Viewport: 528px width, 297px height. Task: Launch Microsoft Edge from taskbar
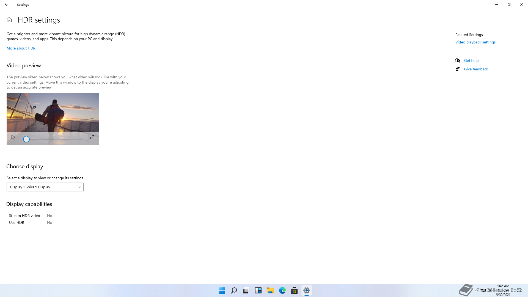pos(282,290)
